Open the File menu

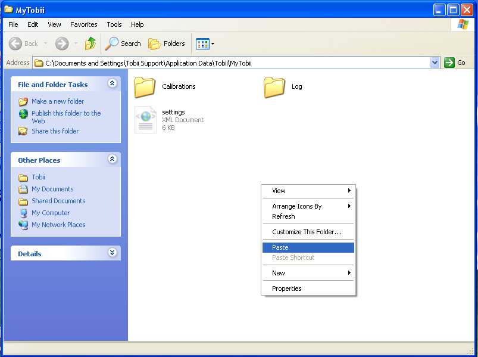(13, 24)
